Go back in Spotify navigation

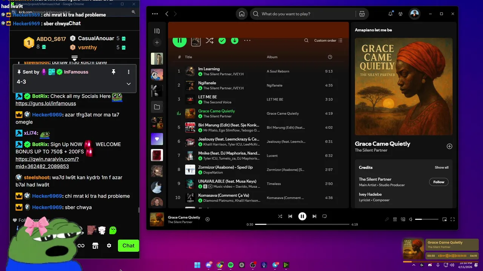point(167,14)
